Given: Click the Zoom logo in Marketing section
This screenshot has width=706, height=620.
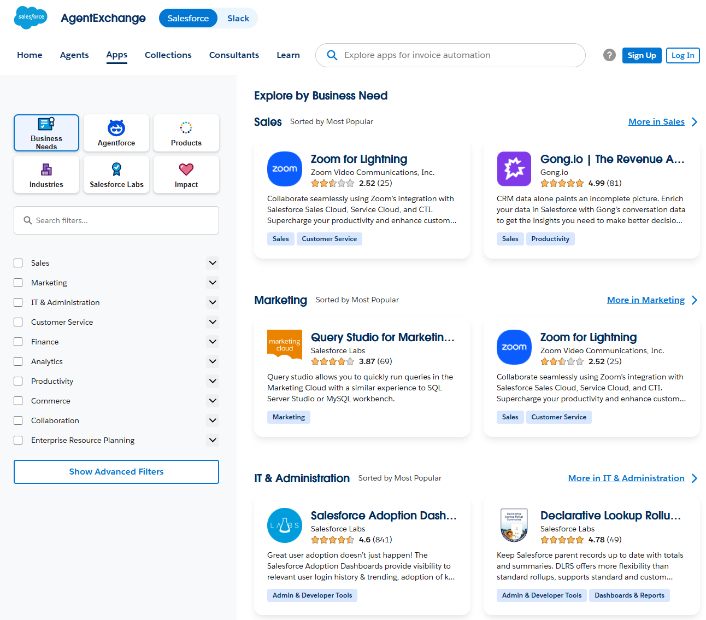Looking at the screenshot, I should (514, 347).
